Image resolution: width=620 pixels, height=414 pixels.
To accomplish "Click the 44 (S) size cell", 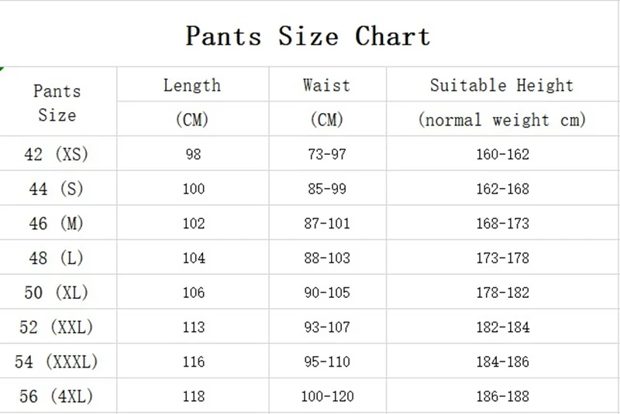I will [x=57, y=189].
